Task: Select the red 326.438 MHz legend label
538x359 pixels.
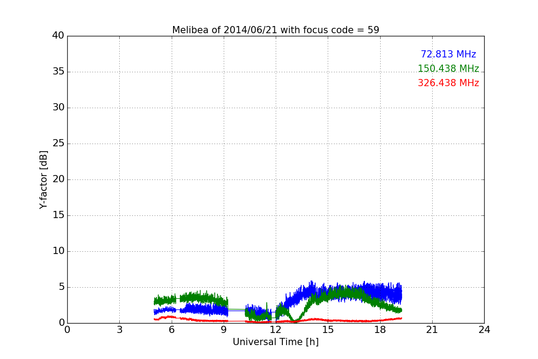Action: [448, 83]
